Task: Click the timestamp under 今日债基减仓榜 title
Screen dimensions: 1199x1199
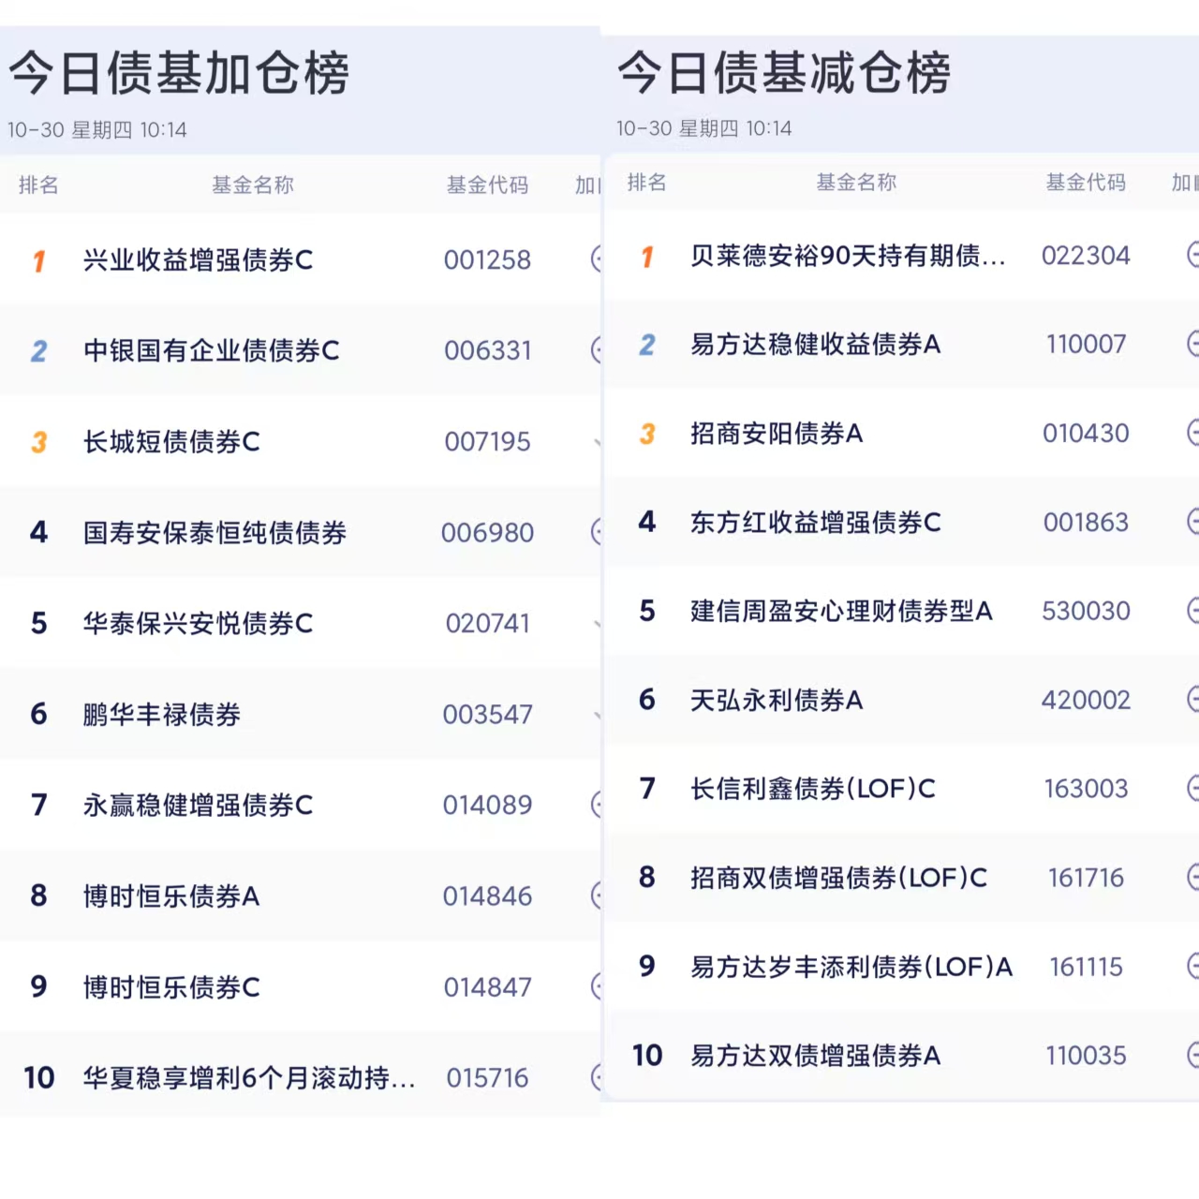Action: click(704, 128)
